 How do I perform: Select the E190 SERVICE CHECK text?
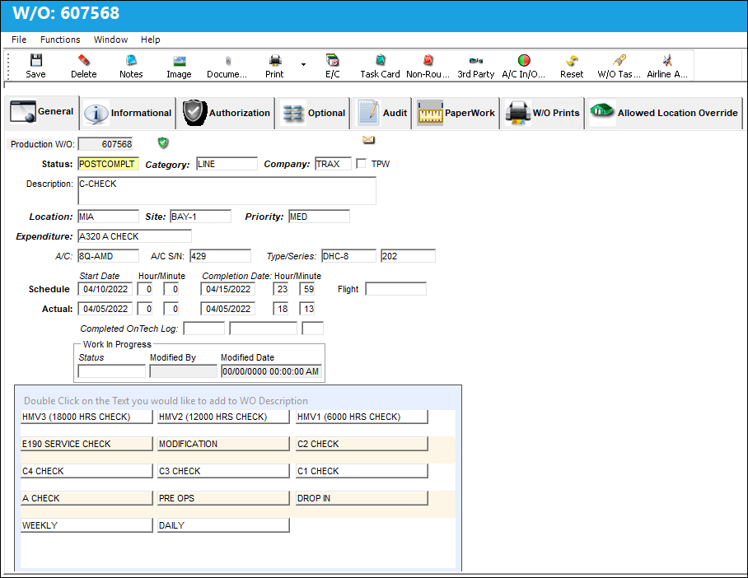click(86, 444)
